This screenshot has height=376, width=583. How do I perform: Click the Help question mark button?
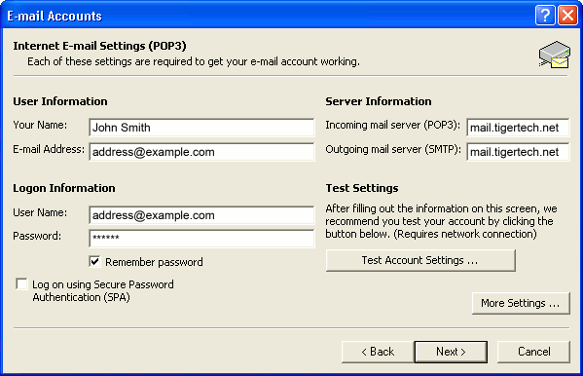[x=545, y=16]
